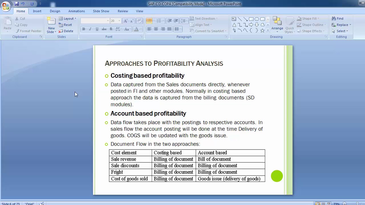This screenshot has width=365, height=205.
Task: Apply the font color
Action: pos(136,29)
